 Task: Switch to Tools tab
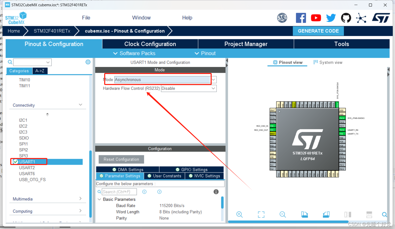(x=342, y=44)
